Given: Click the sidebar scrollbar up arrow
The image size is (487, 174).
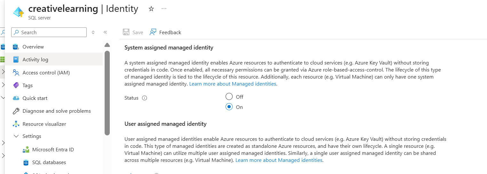Looking at the screenshot, I should pyautogui.click(x=107, y=45).
